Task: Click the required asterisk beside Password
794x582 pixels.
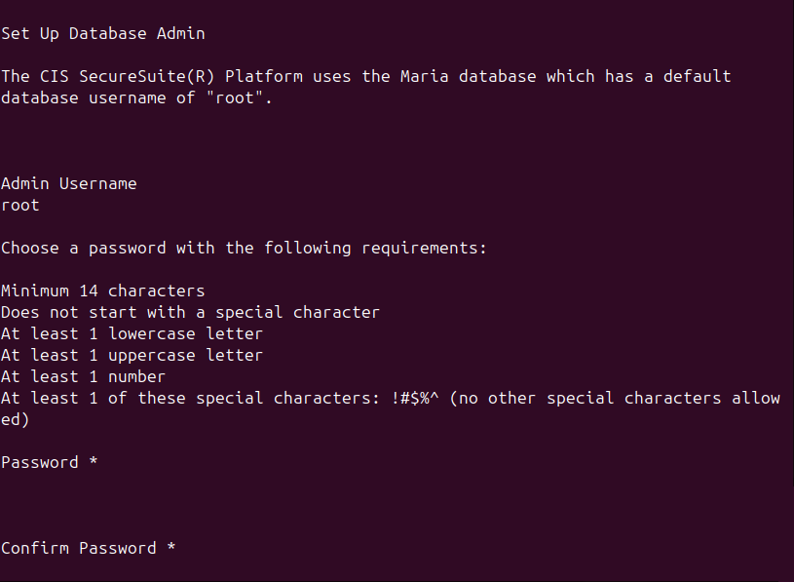Action: [94, 462]
